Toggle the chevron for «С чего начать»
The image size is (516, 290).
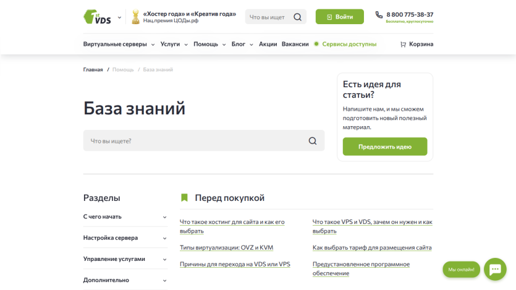(164, 217)
